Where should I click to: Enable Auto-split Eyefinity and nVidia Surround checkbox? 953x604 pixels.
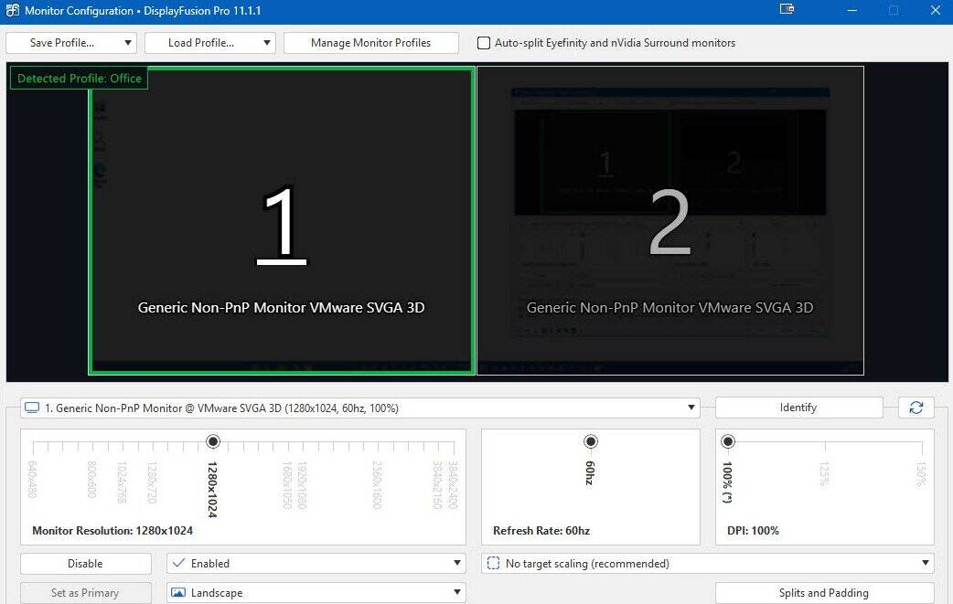[x=484, y=43]
